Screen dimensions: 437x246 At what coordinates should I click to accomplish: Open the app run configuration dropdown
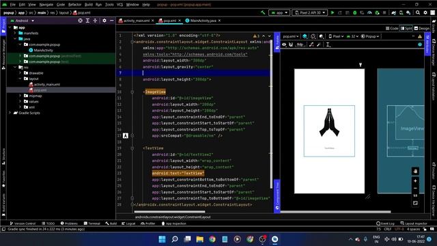[x=279, y=12]
